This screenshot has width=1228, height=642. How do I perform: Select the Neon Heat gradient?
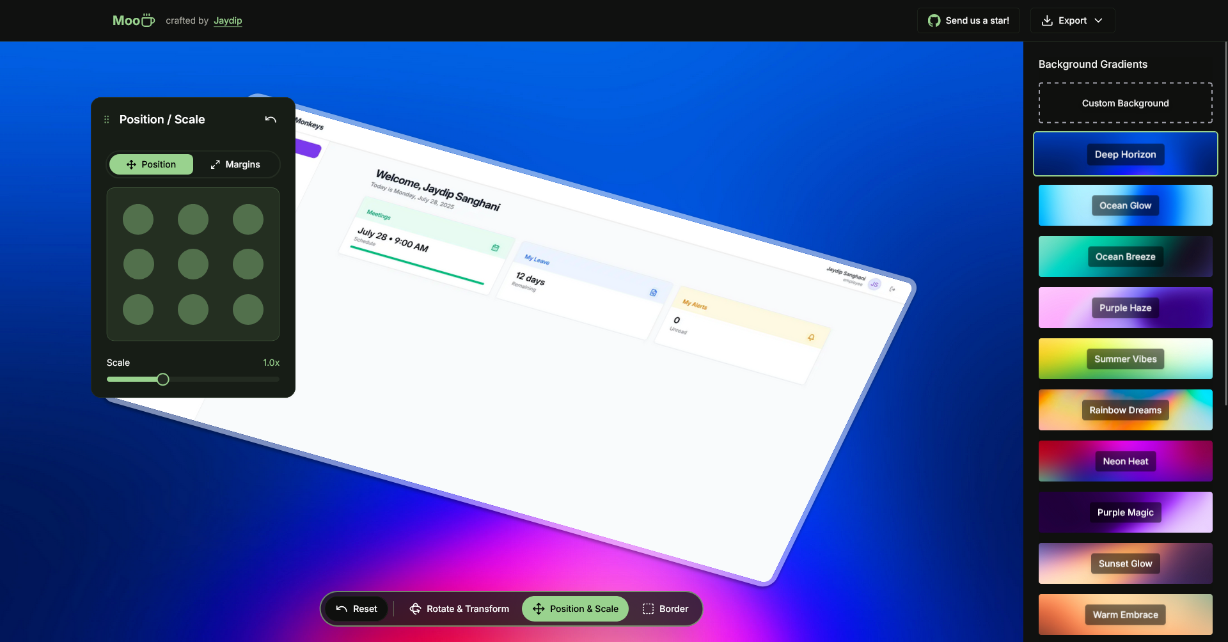1125,461
